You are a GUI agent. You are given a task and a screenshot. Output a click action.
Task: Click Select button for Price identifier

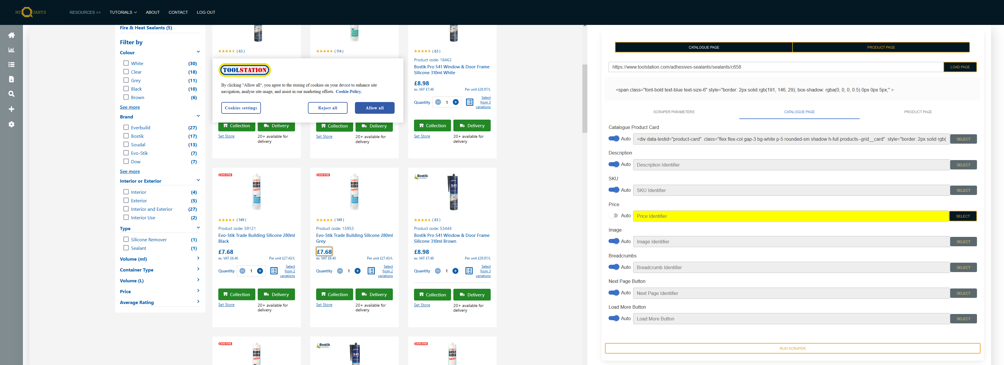click(963, 216)
